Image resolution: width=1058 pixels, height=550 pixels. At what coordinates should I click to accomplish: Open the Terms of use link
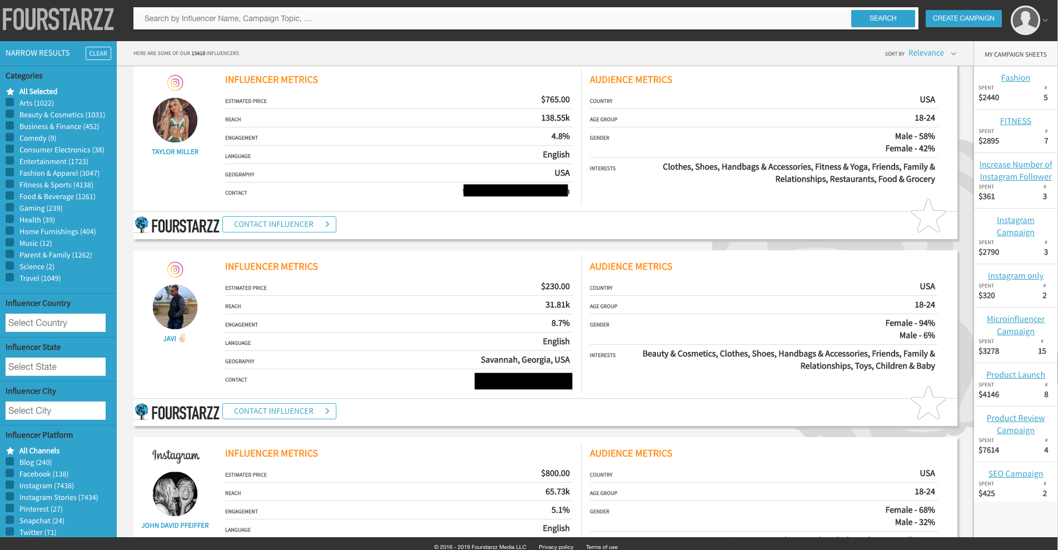(602, 547)
